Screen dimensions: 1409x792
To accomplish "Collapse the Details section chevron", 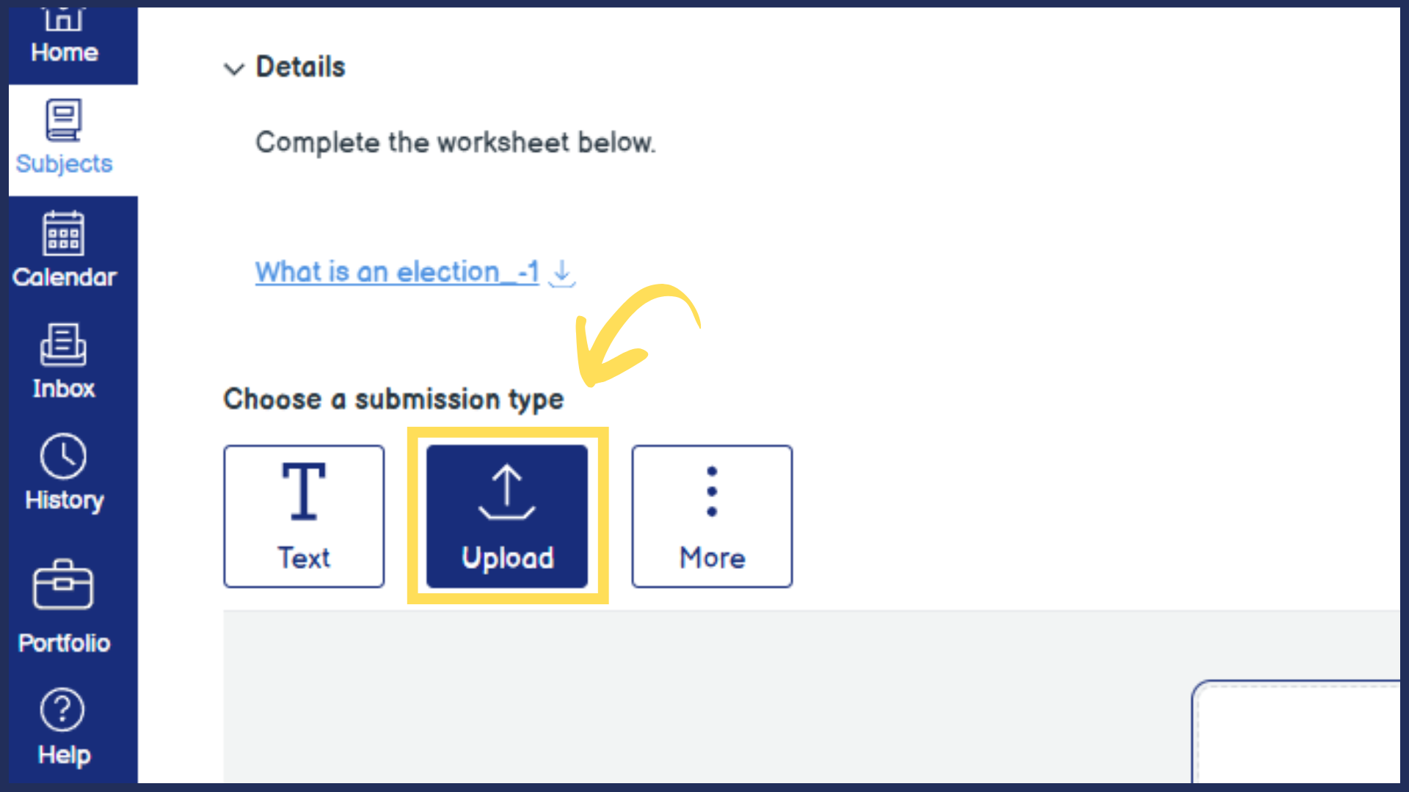I will 234,69.
